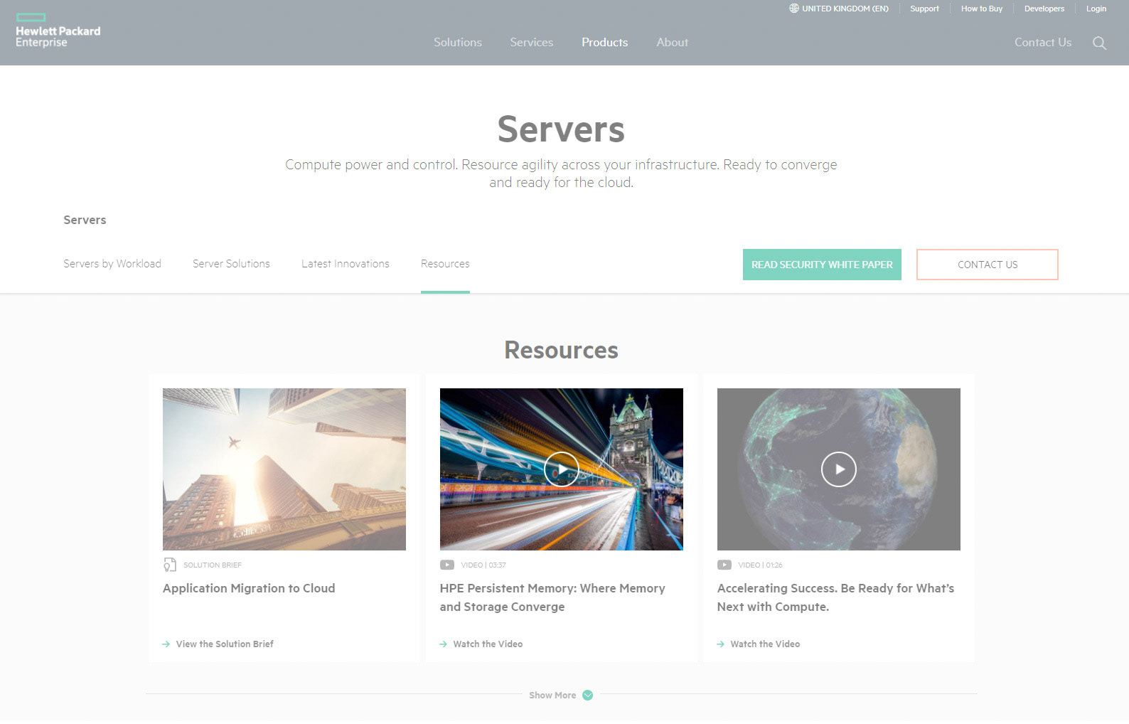Click the video icon showing 03:37 duration
The width and height of the screenshot is (1129, 724).
click(446, 565)
